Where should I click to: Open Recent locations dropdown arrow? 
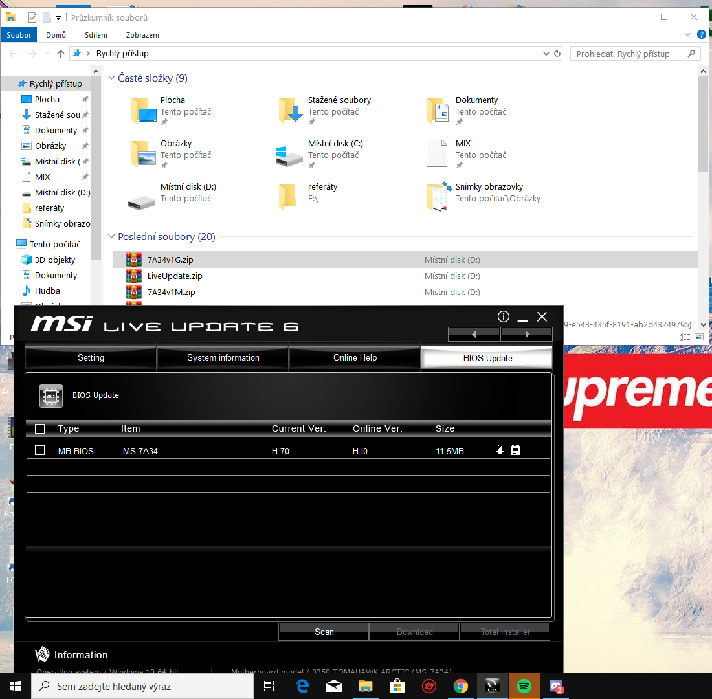[x=47, y=54]
